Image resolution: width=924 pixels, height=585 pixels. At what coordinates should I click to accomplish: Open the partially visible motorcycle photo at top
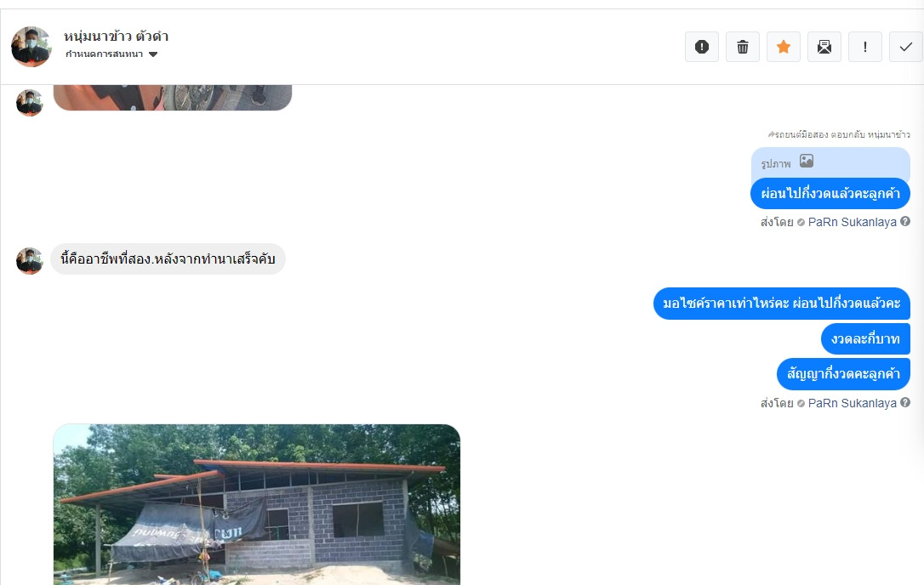click(173, 97)
